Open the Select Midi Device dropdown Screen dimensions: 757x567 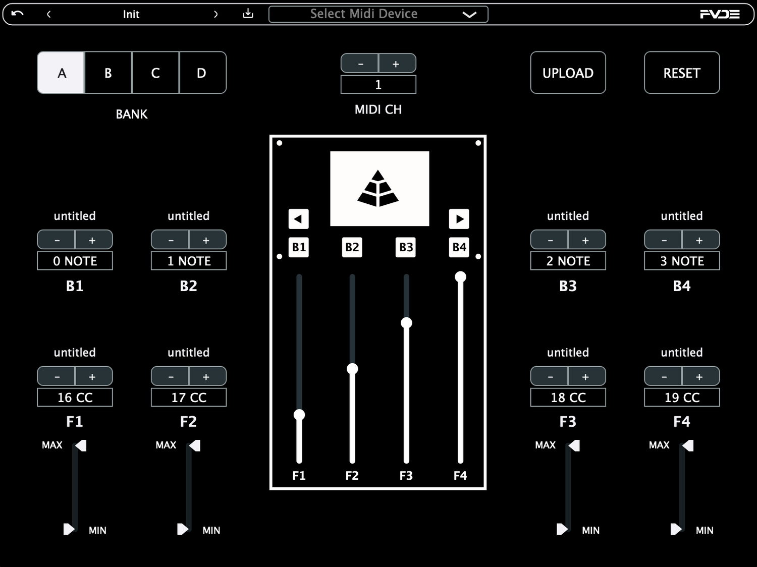click(379, 14)
